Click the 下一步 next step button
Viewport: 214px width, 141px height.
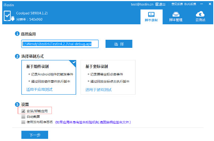point(35,135)
